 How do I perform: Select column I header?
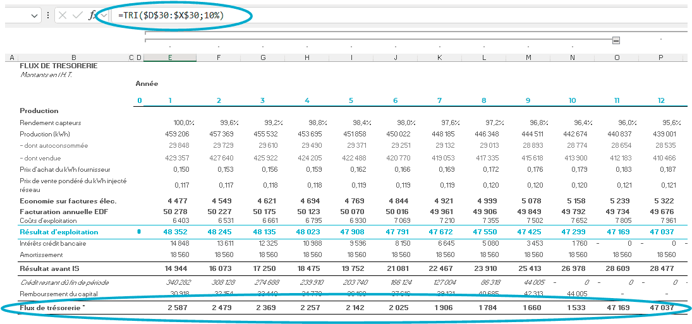(x=351, y=57)
